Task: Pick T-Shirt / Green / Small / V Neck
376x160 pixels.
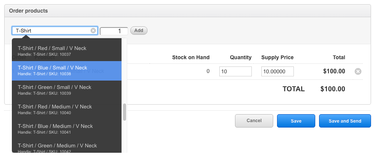Action: tap(66, 90)
